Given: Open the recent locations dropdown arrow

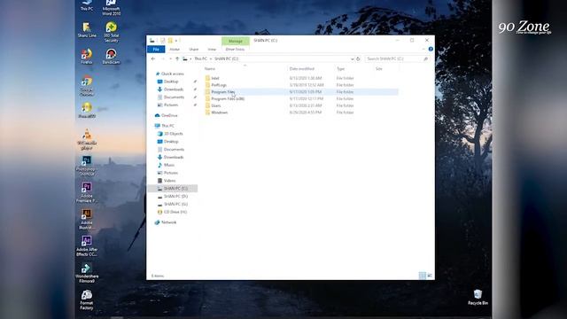Looking at the screenshot, I should 170,58.
